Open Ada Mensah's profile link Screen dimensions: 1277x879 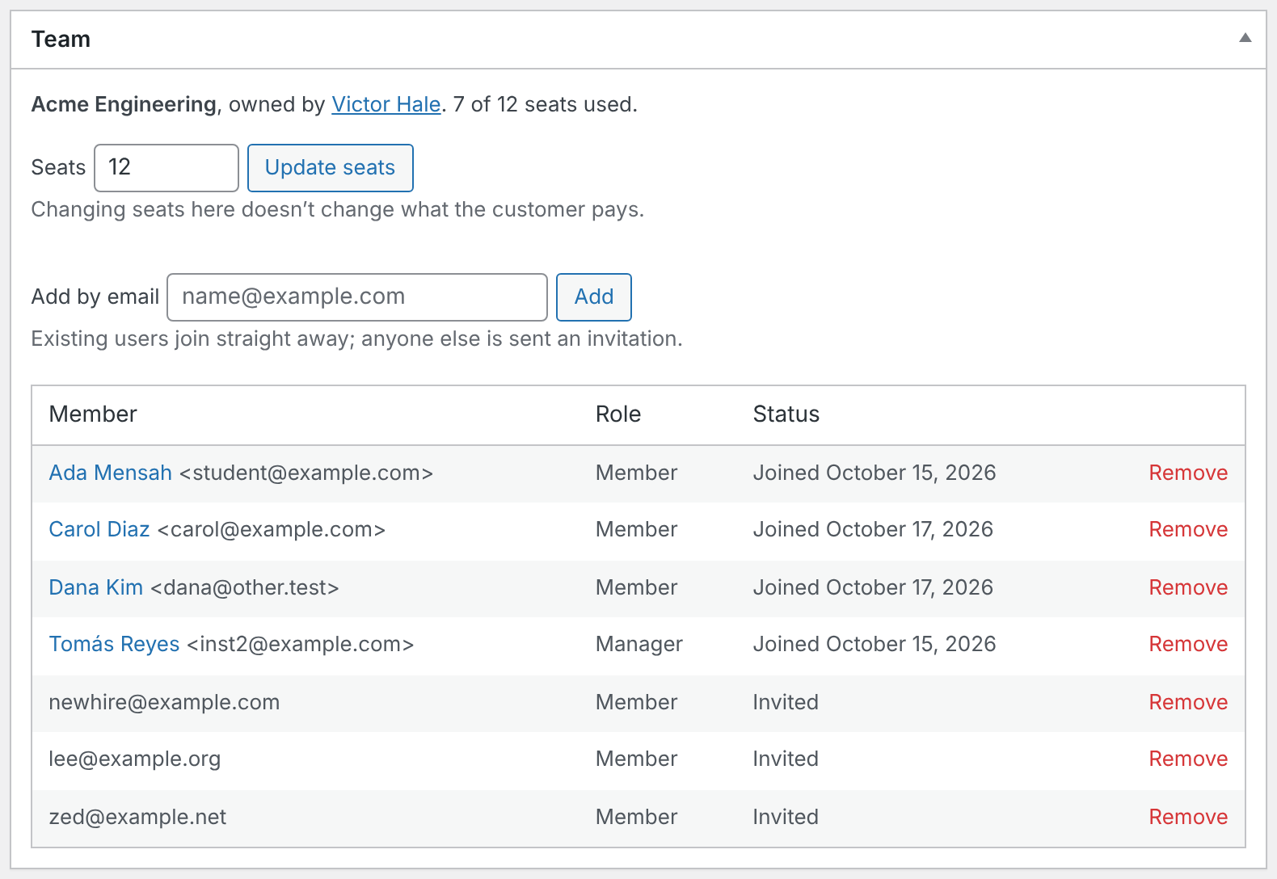click(111, 473)
